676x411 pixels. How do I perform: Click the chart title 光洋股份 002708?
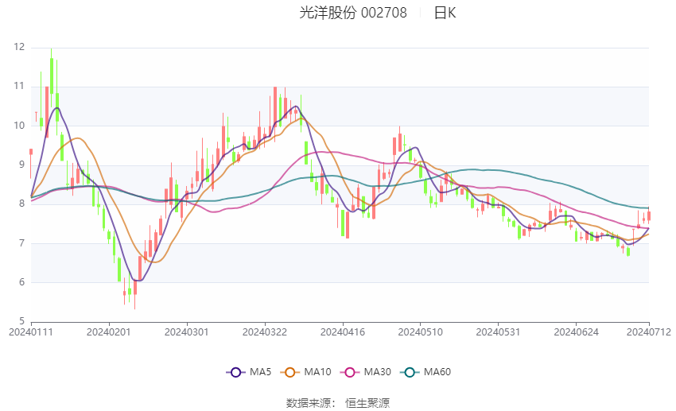(353, 13)
